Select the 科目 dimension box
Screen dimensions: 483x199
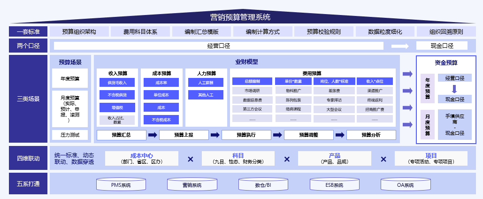(238, 158)
